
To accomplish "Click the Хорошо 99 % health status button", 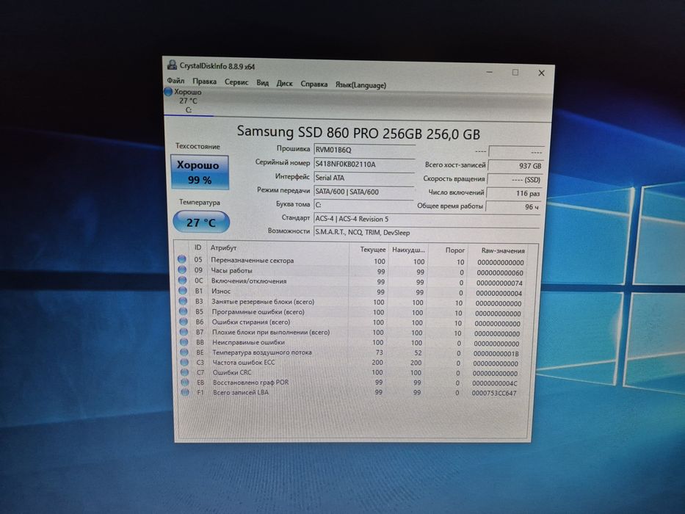I will coord(200,173).
